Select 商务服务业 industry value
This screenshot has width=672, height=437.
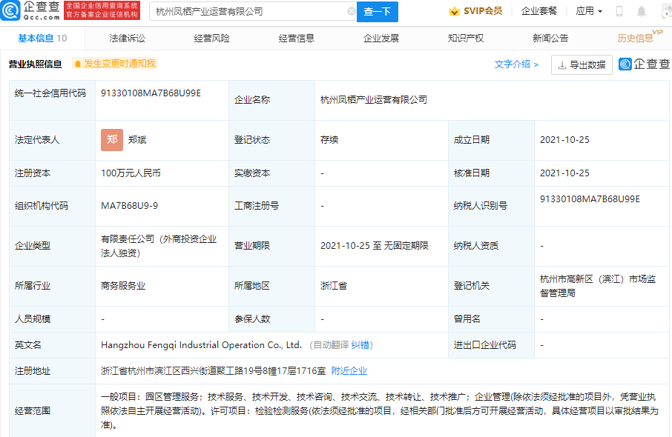pyautogui.click(x=123, y=286)
